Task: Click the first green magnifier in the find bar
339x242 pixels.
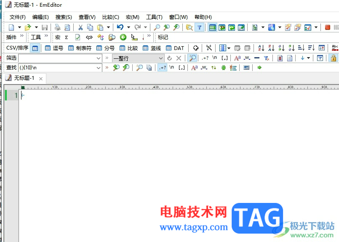Action: pos(116,68)
